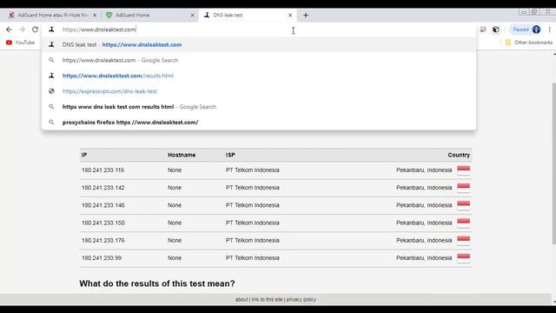
Task: Select IP address 180.241.233.99
Action: pos(102,258)
